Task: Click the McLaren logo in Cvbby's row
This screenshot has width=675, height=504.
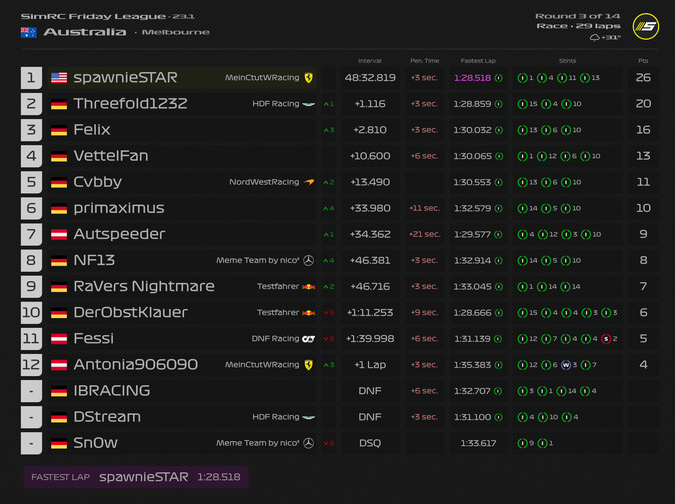Action: click(x=308, y=182)
